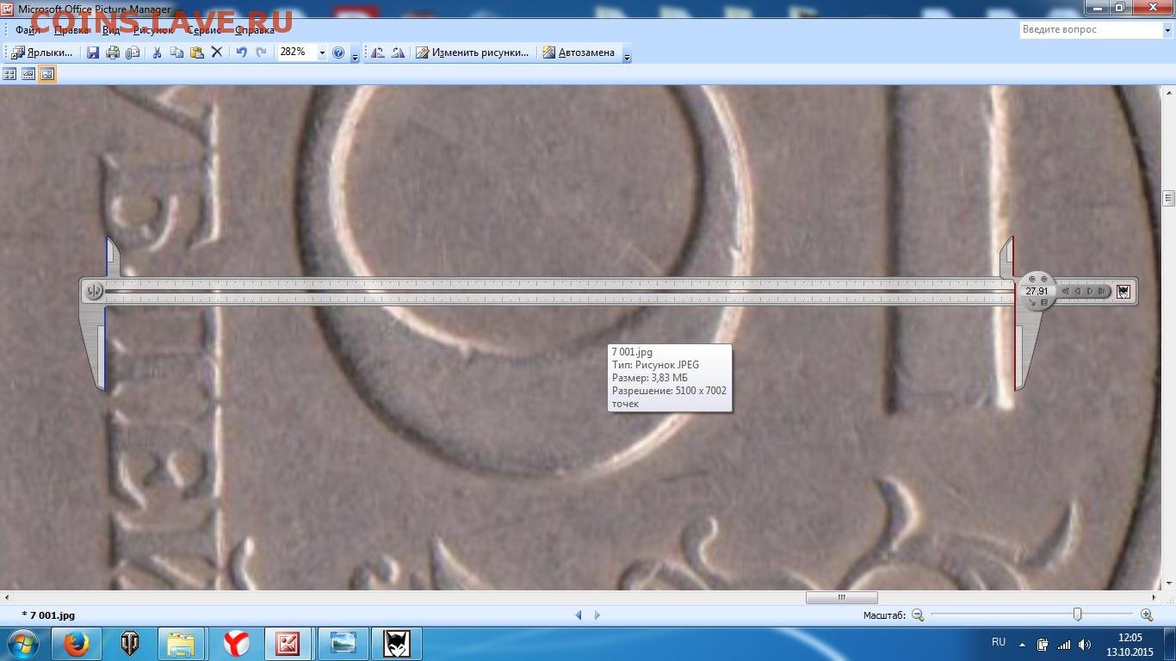Click the RU language indicator
This screenshot has height=661, width=1176.
click(x=999, y=642)
